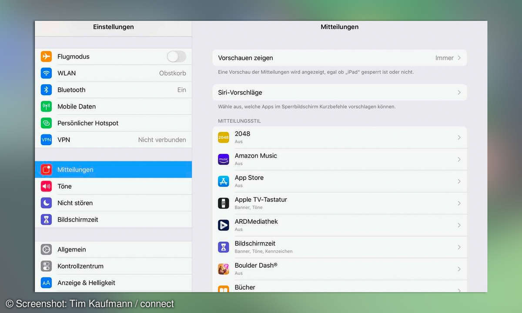Tap the Mobile Daten antenna icon
This screenshot has width=522, height=313.
46,107
